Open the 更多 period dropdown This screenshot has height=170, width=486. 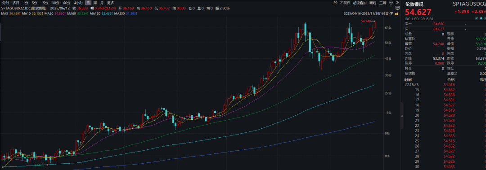[x=111, y=3]
